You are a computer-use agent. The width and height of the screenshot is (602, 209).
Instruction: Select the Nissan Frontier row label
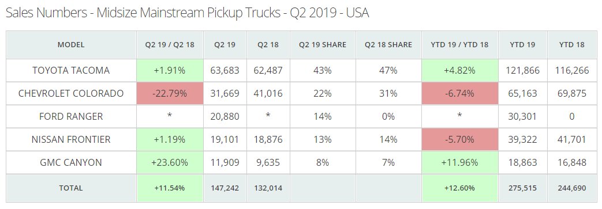71,139
